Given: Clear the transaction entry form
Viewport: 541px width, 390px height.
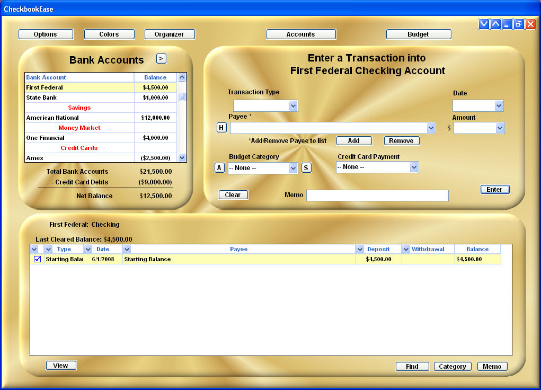Looking at the screenshot, I should (x=233, y=194).
